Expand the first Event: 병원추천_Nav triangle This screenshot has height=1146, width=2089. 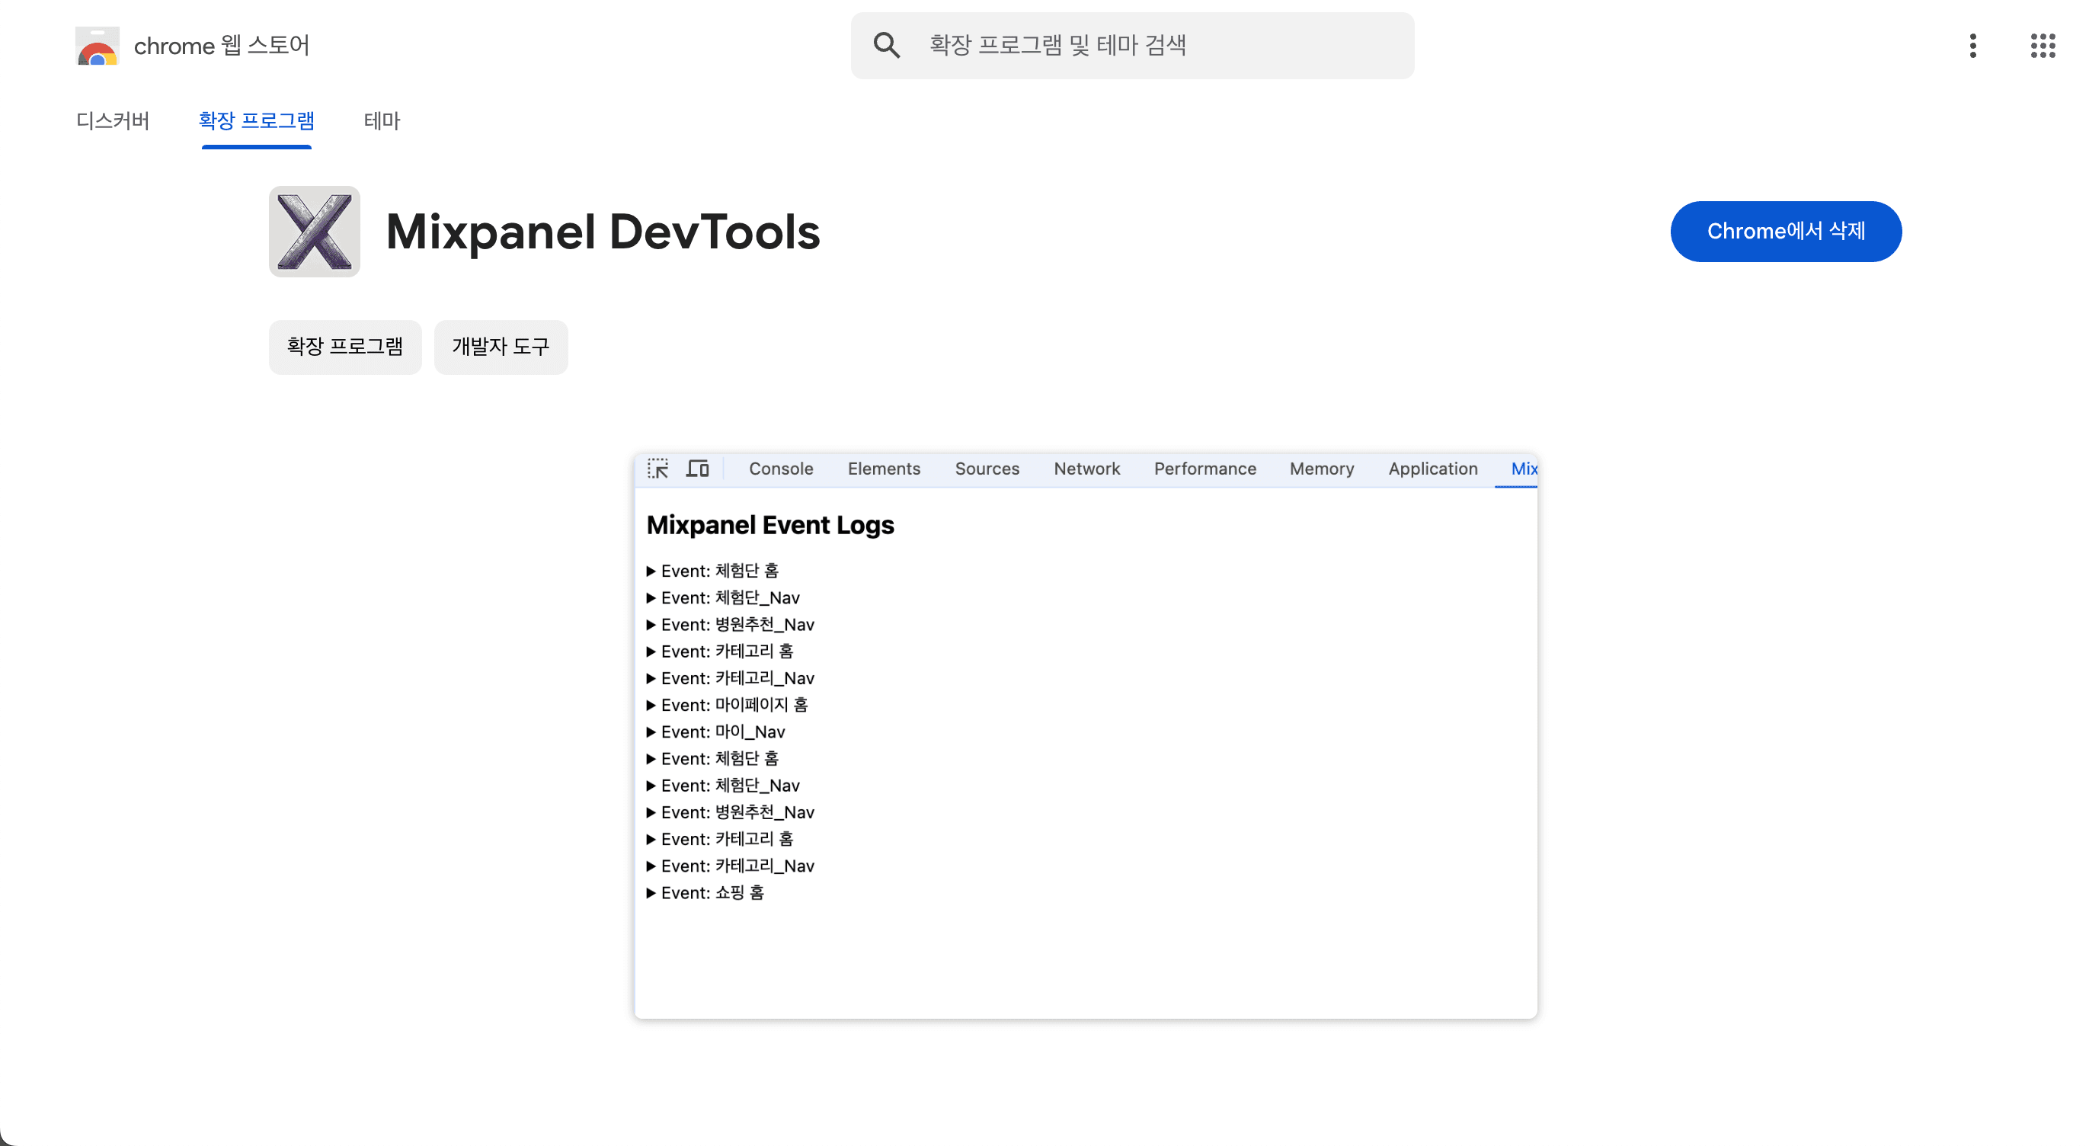click(651, 625)
